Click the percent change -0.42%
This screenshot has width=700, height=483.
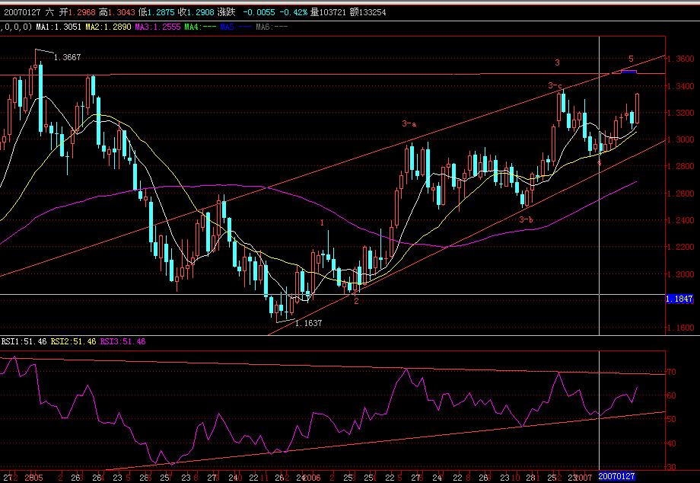click(x=293, y=12)
